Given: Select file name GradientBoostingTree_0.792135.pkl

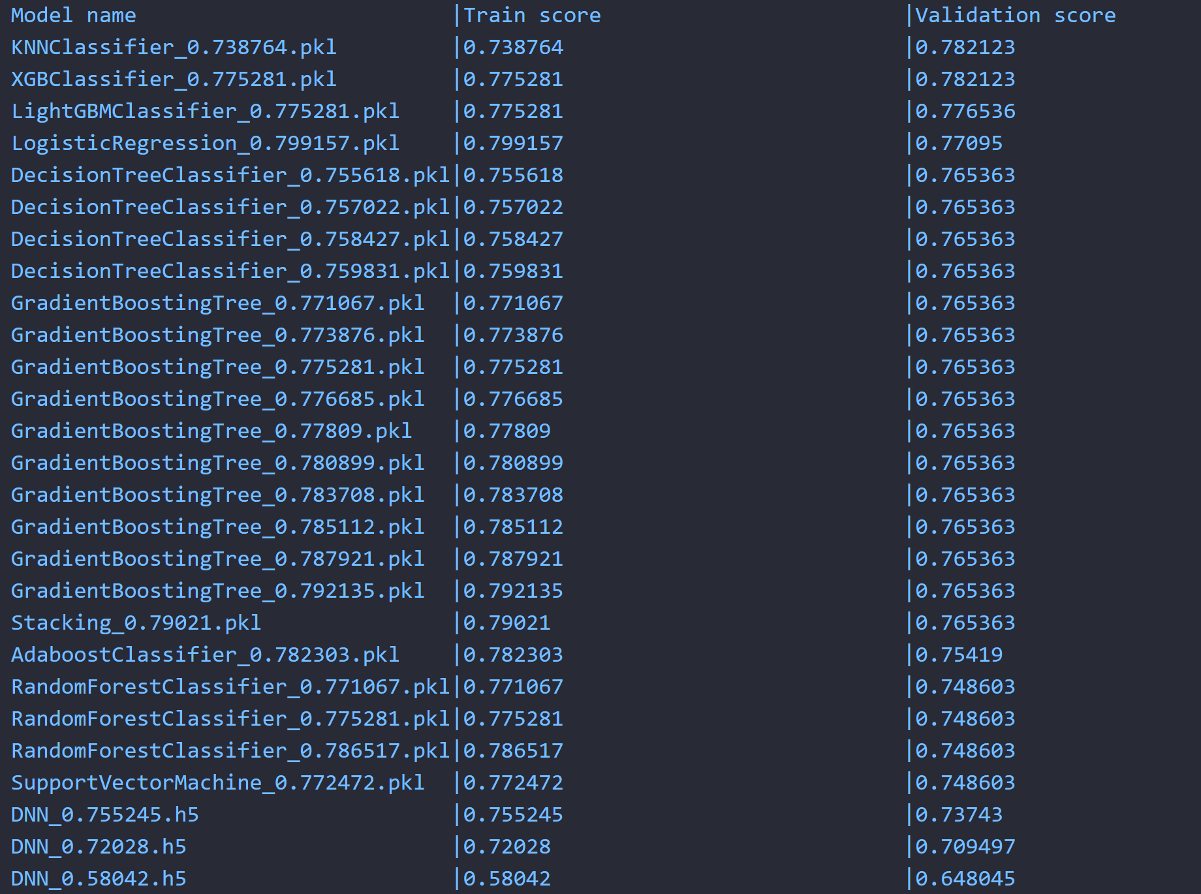Looking at the screenshot, I should point(218,591).
